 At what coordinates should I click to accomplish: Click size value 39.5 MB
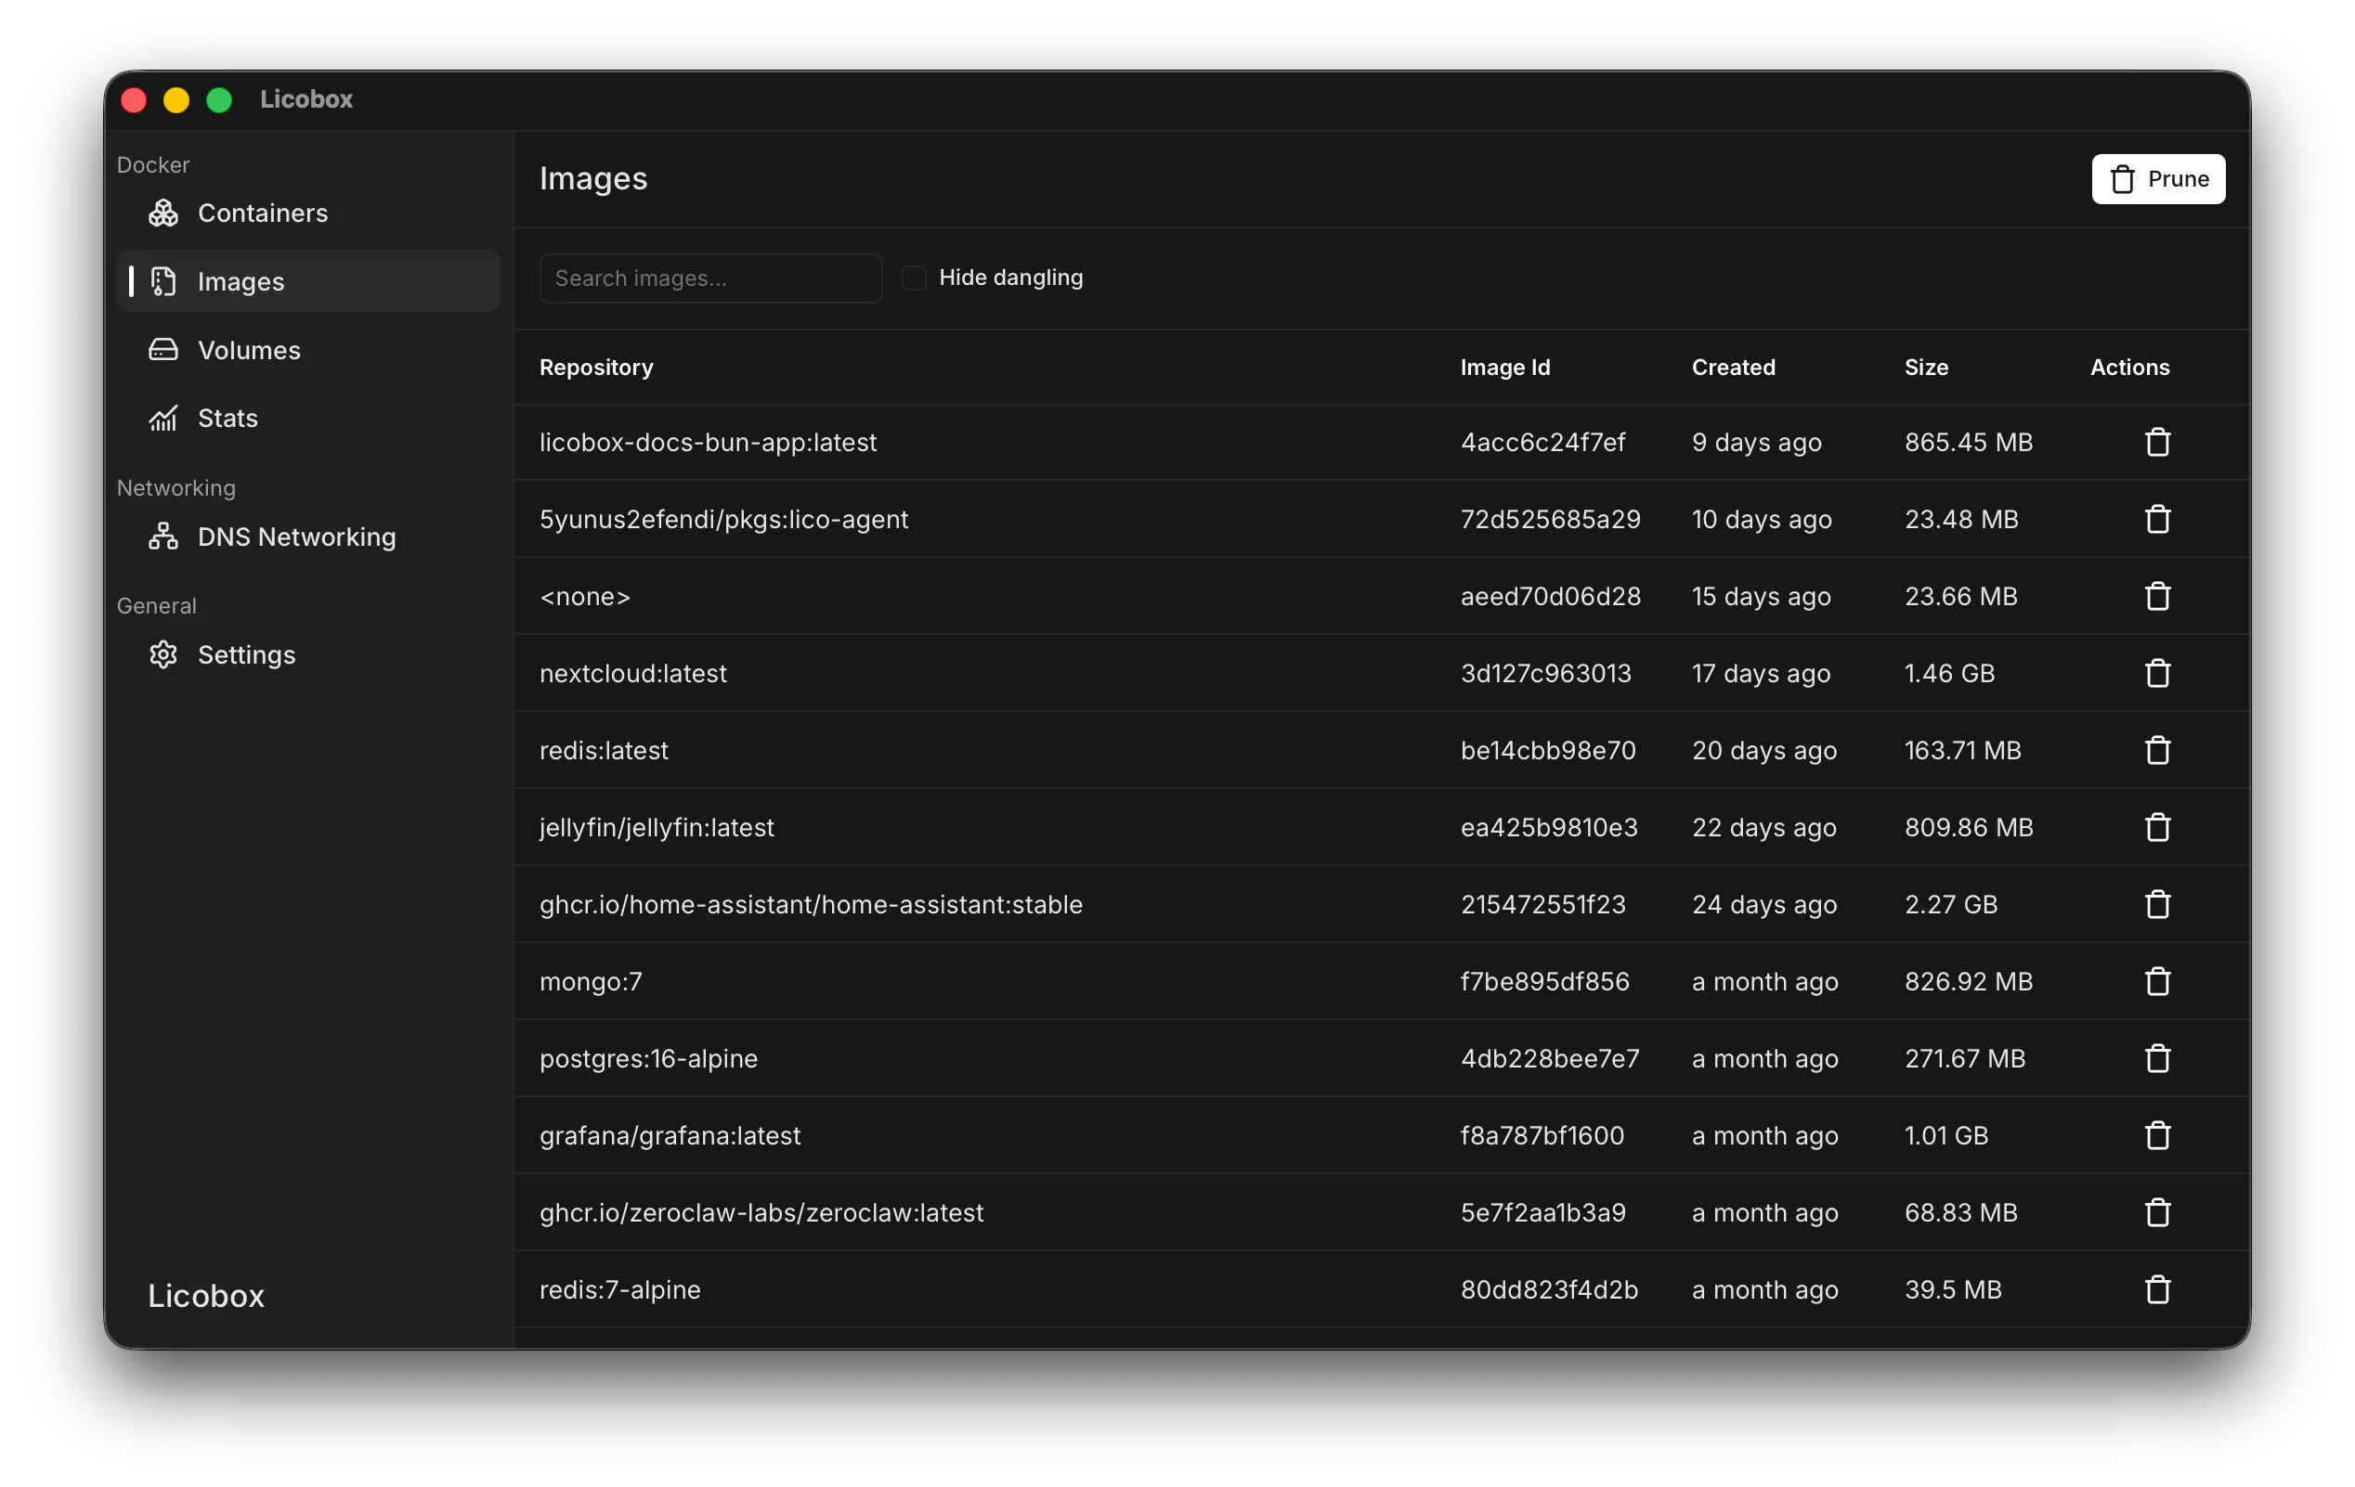[1952, 1290]
